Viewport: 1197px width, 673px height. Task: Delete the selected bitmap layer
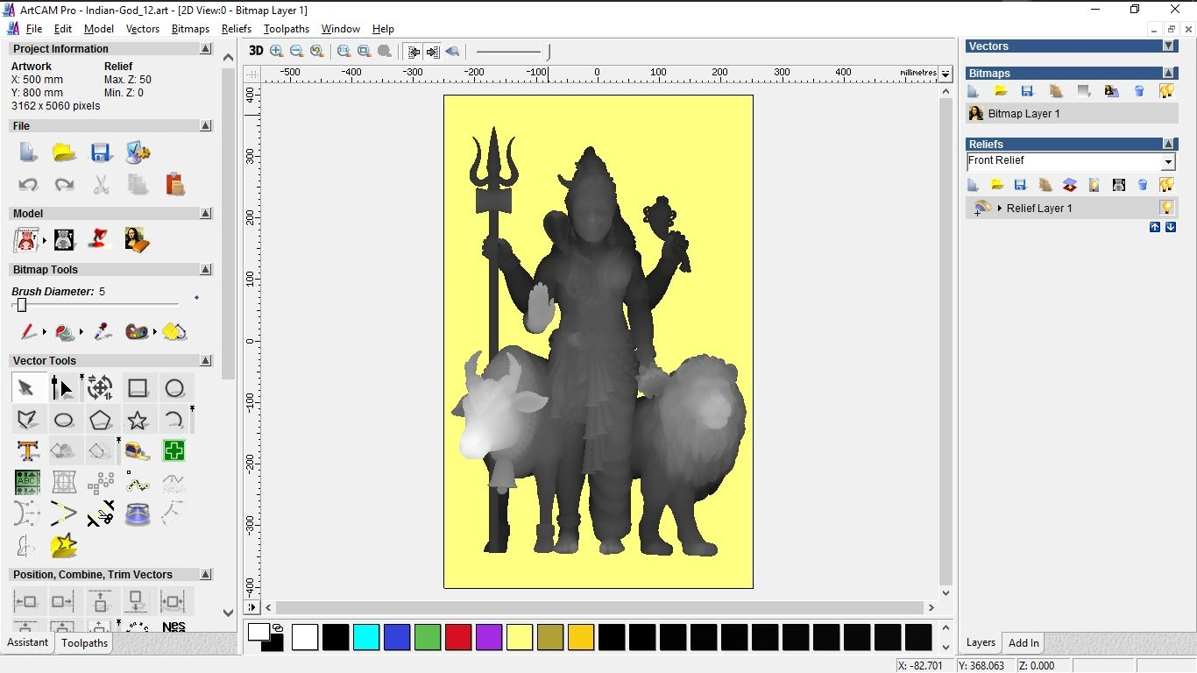1139,91
